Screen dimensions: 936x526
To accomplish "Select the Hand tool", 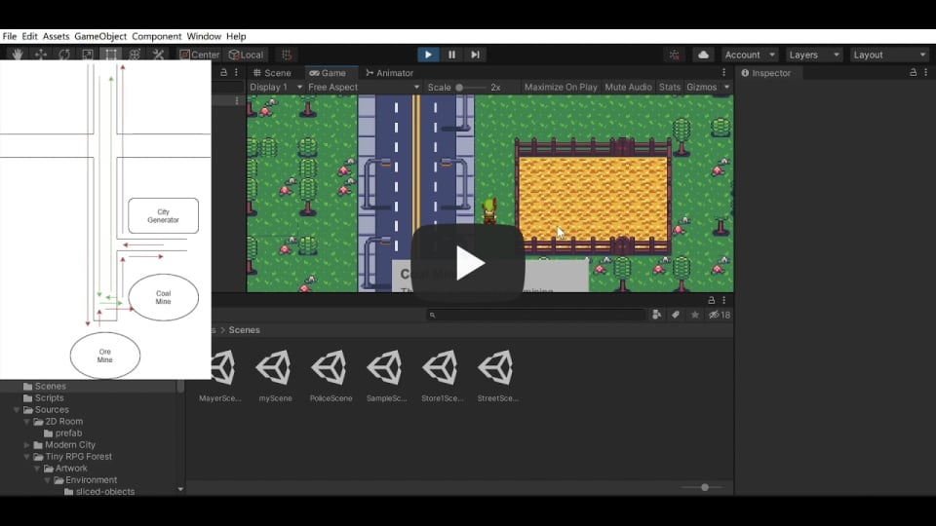I will coord(18,55).
